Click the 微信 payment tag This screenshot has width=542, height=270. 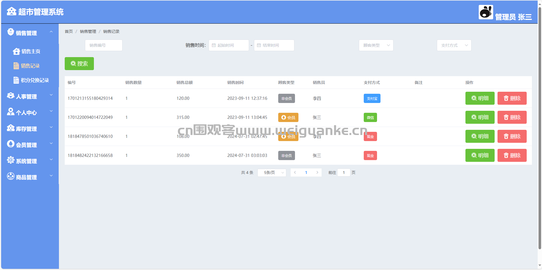pos(370,117)
